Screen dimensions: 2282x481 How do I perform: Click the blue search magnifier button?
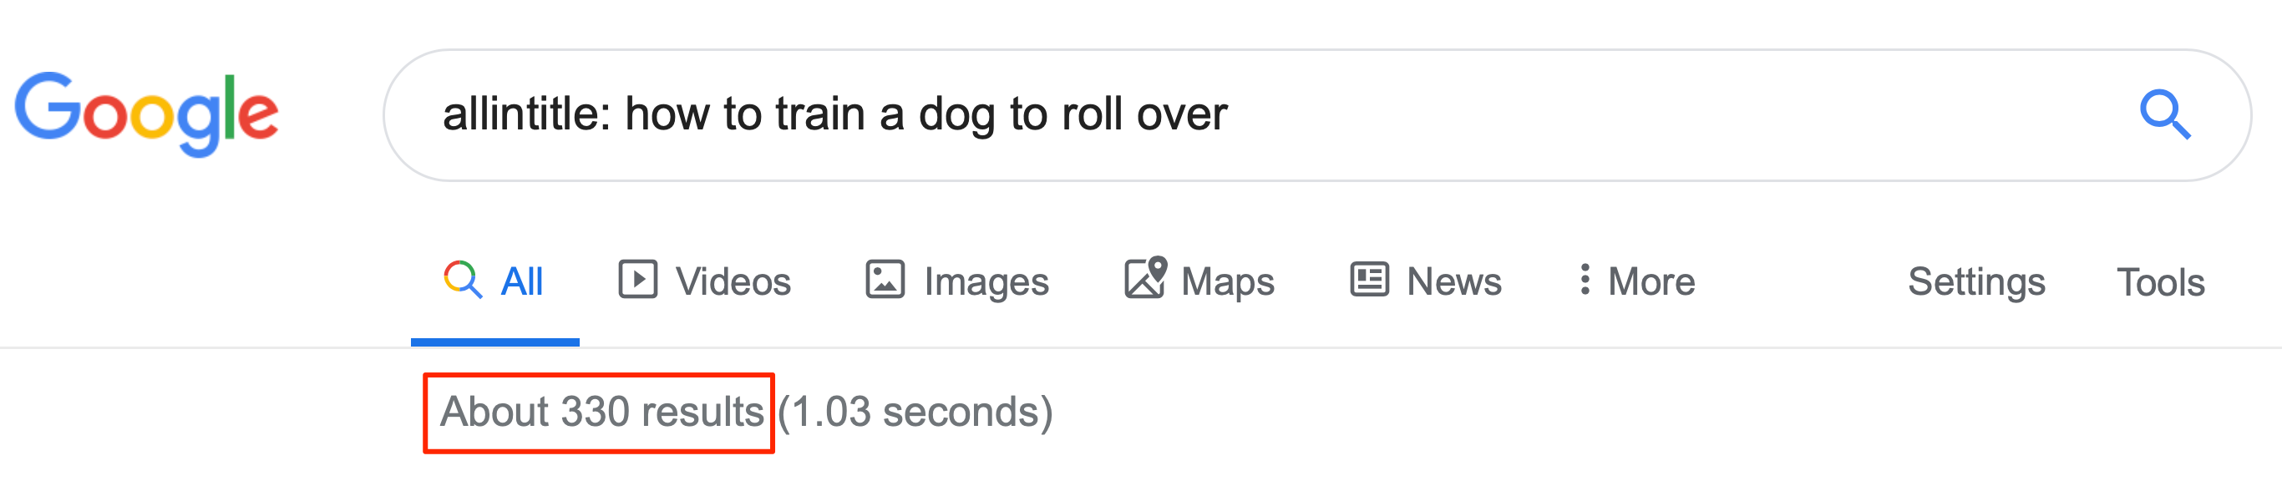[2164, 114]
